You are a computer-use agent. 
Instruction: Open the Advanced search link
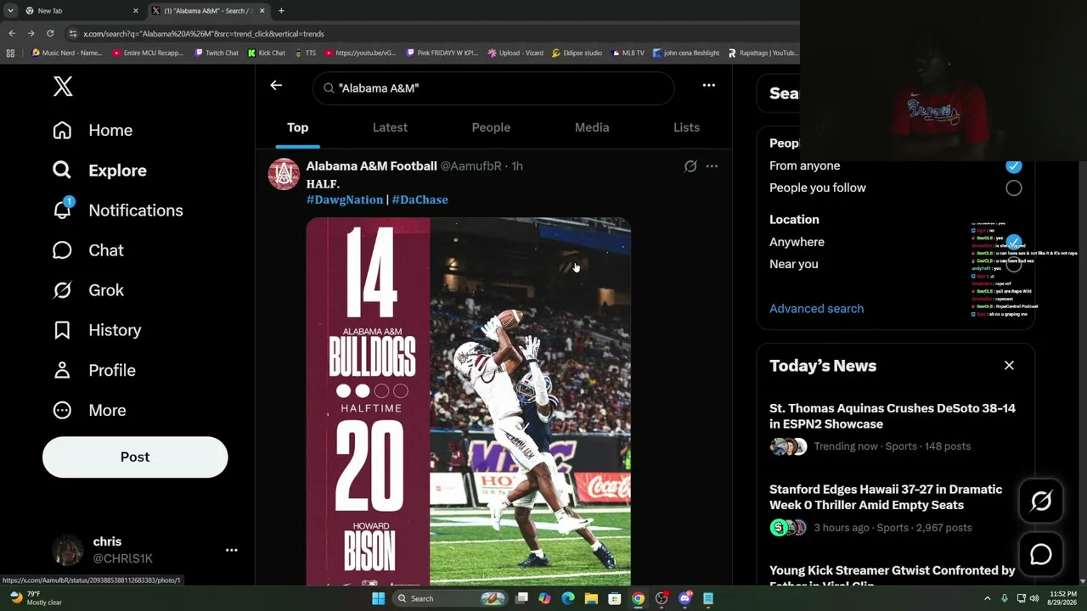tap(816, 308)
